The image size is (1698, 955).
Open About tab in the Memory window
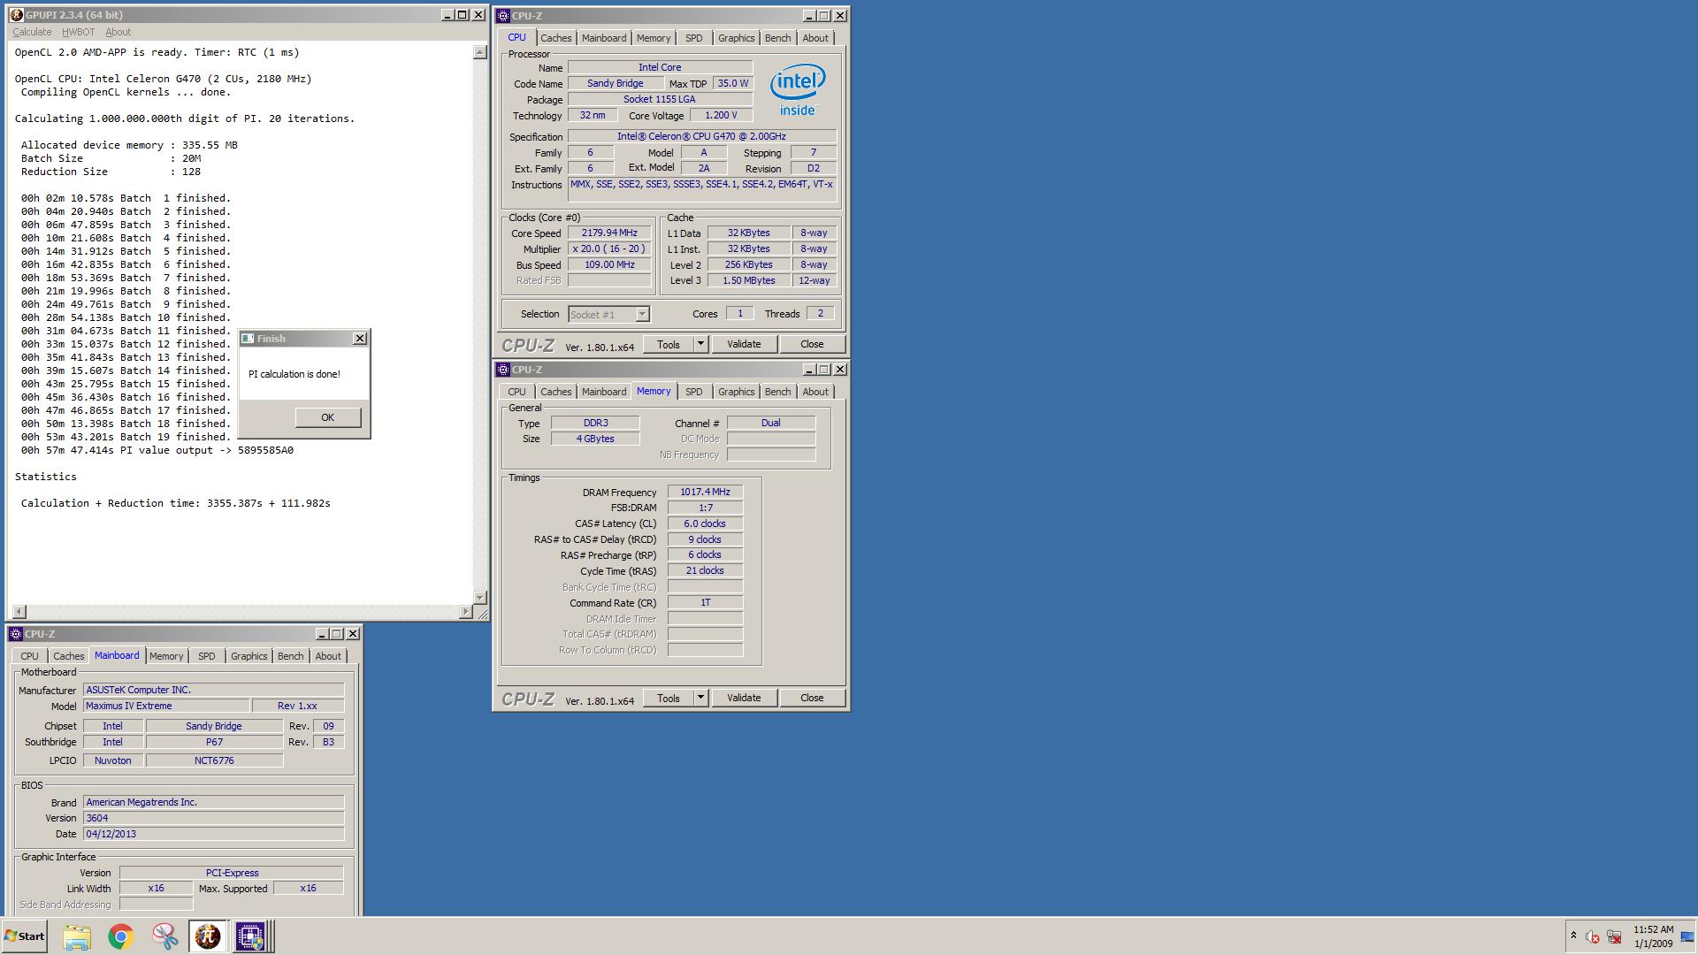pyautogui.click(x=815, y=392)
